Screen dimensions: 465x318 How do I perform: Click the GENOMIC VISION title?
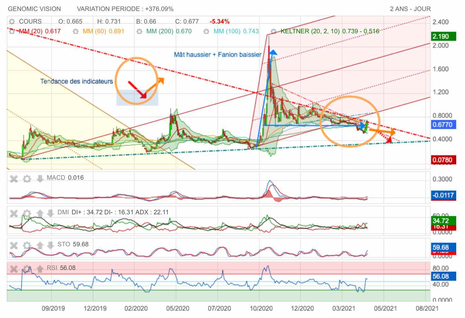pos(34,9)
